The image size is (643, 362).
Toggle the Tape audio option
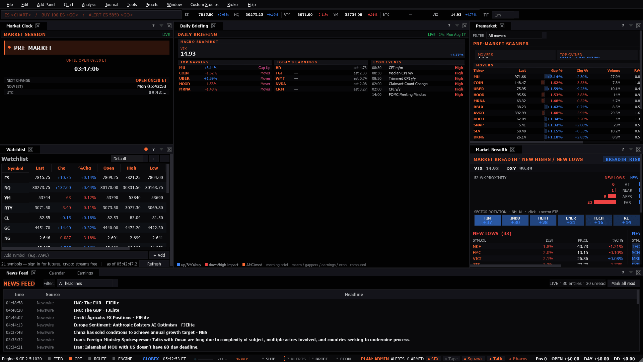pyautogui.click(x=451, y=359)
